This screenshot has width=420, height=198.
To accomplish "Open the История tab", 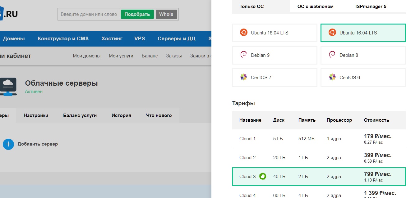I will coord(121,115).
